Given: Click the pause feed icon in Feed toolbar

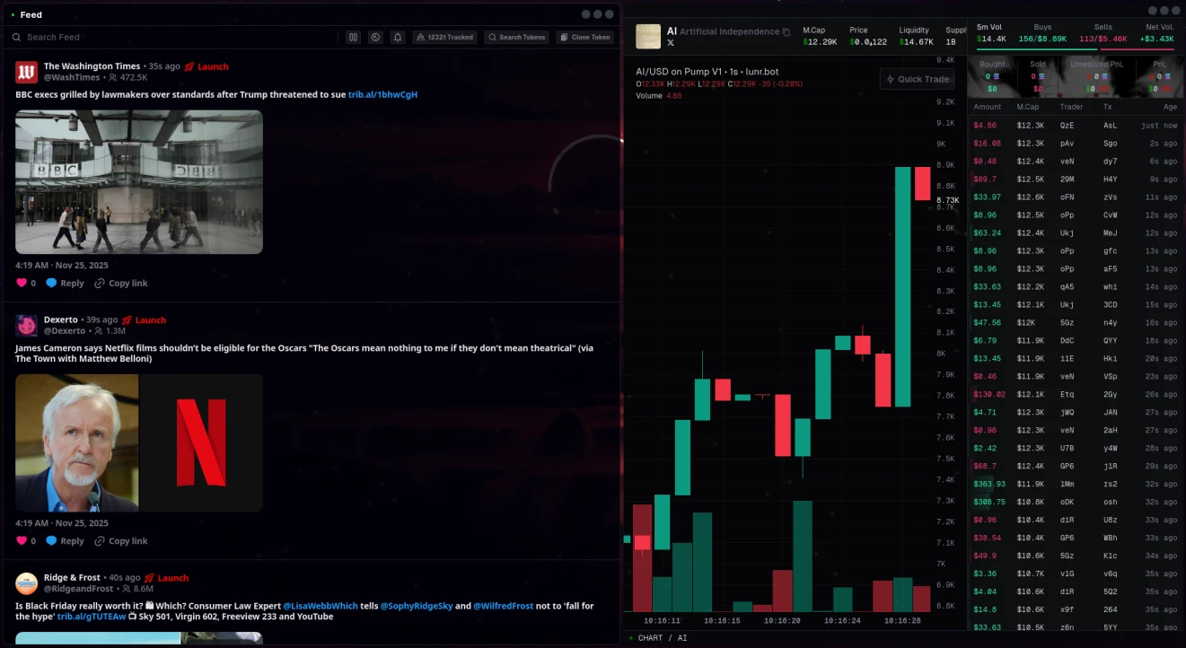Looking at the screenshot, I should point(354,37).
